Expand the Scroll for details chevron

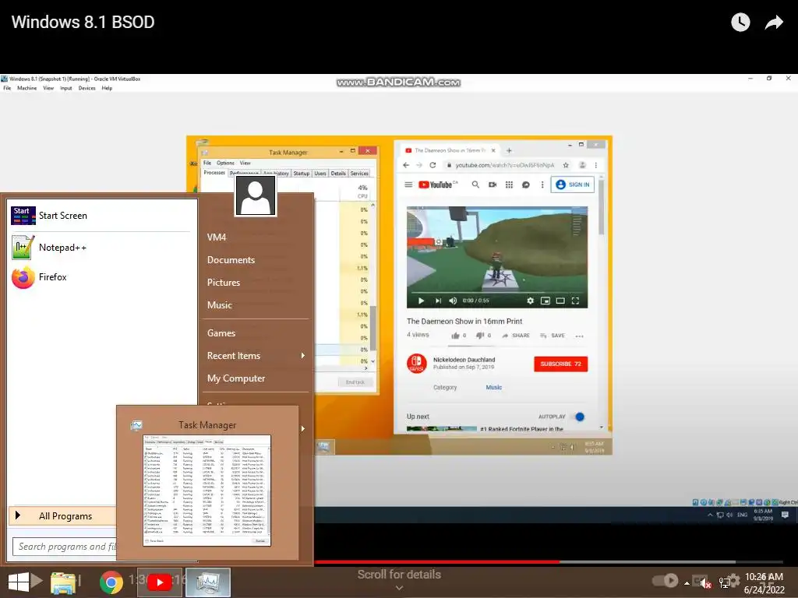tap(400, 589)
